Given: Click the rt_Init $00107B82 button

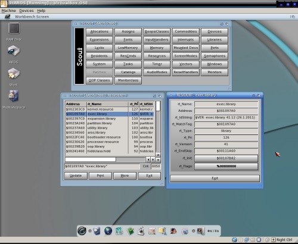Looking at the screenshot, I should pyautogui.click(x=226, y=158).
